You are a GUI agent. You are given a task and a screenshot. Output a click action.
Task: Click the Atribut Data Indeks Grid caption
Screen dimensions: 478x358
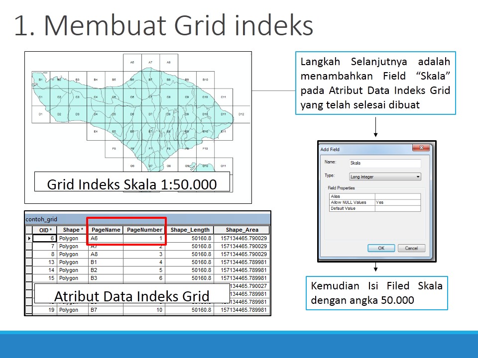tap(131, 296)
